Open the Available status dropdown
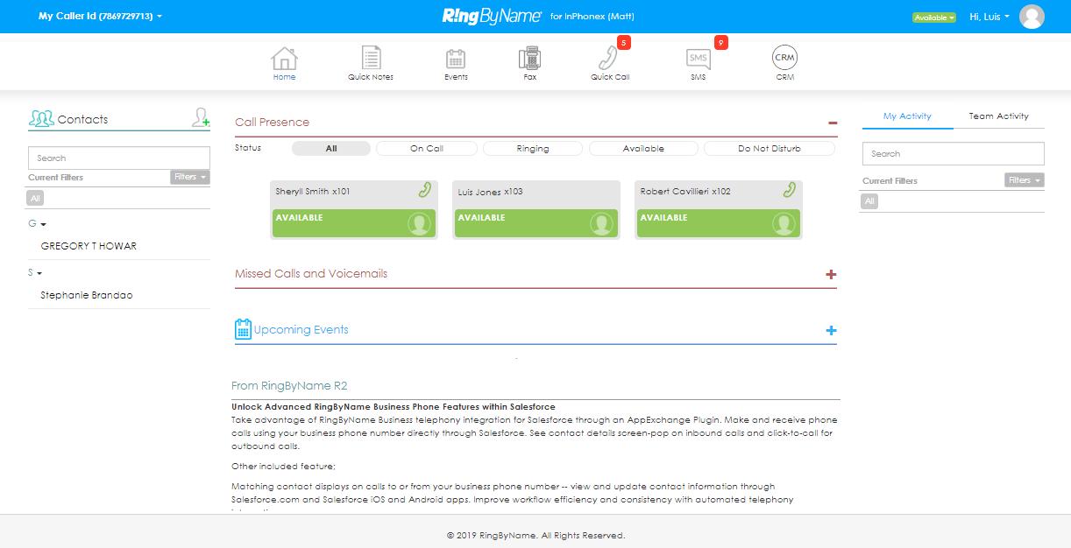Screen dimensions: 1071x548 point(933,18)
